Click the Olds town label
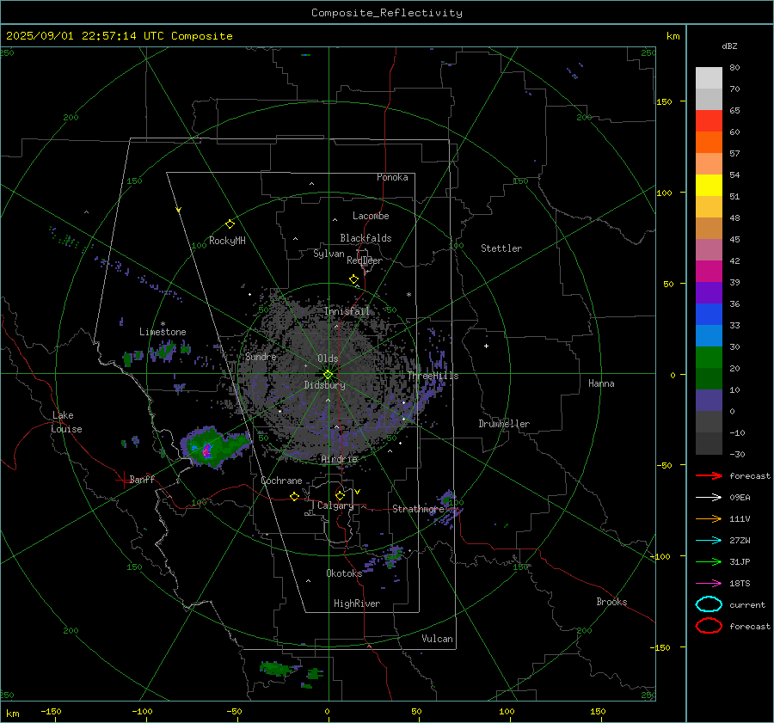 coord(328,358)
